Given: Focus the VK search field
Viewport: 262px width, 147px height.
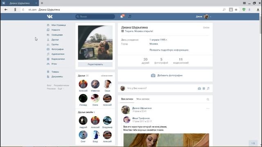Looking at the screenshot, I should click(95, 16).
